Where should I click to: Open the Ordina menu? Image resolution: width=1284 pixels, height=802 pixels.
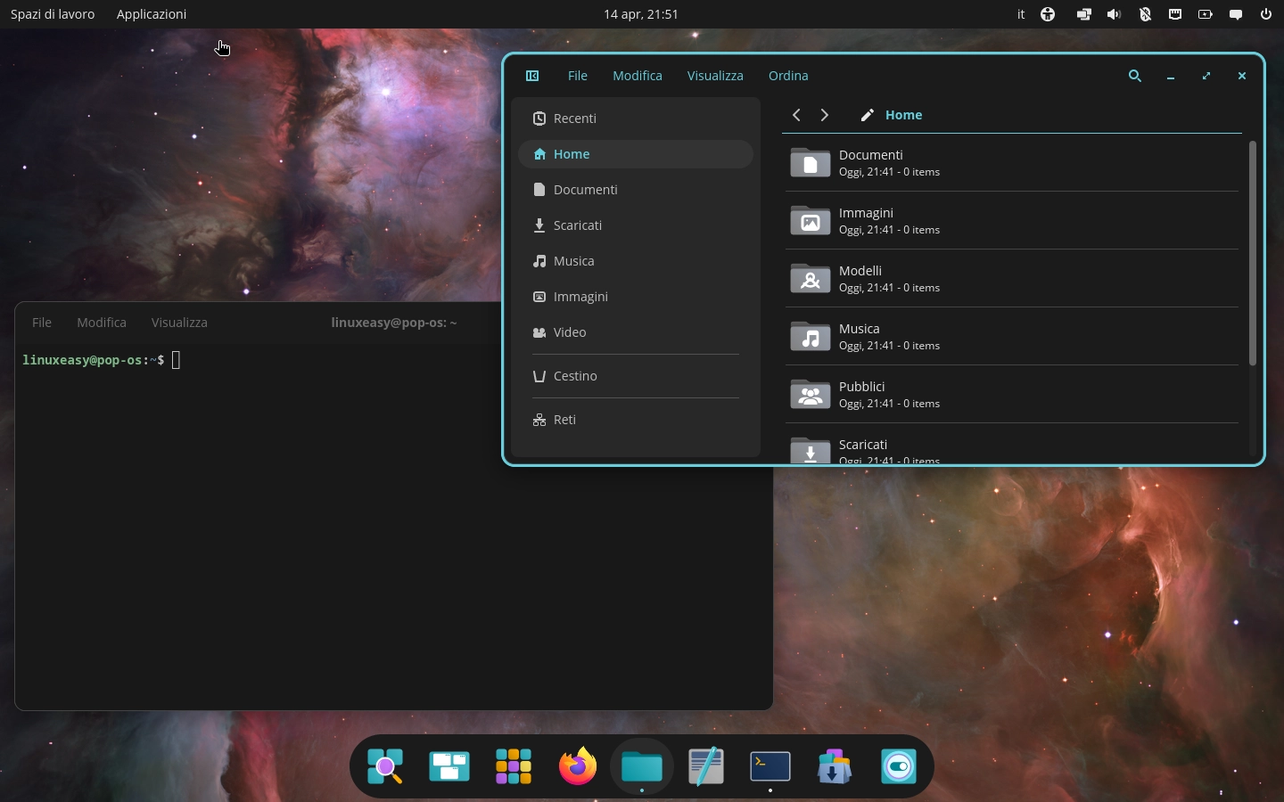(x=787, y=76)
